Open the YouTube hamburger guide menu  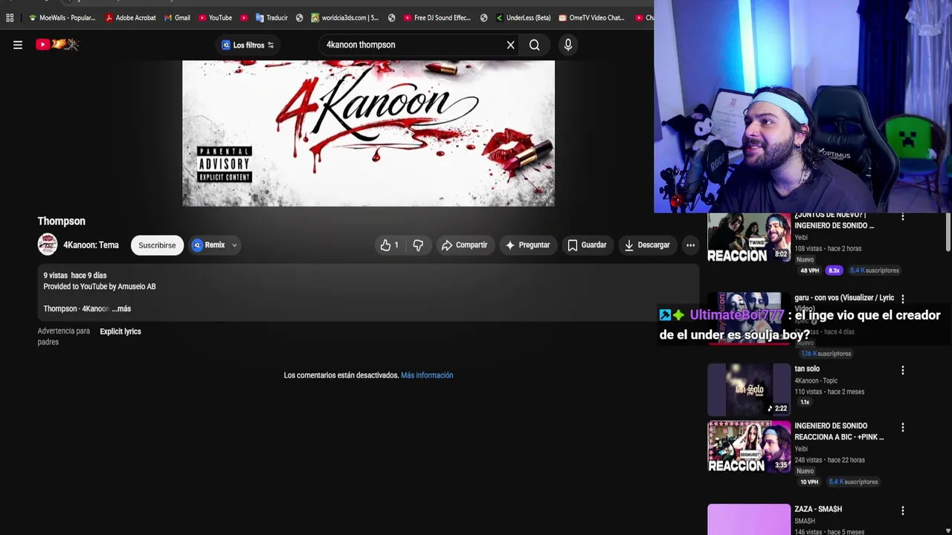tap(18, 45)
